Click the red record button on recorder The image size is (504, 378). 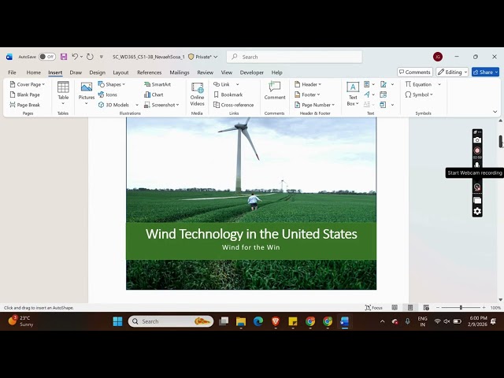click(x=477, y=150)
